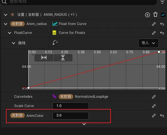Select the curve start keyframe at 0.00
The width and height of the screenshot is (167, 135).
(28, 88)
